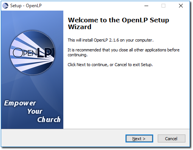193x150 pixels.
Task: Minimize the Setup - OpenLP window
Action: (146, 6)
